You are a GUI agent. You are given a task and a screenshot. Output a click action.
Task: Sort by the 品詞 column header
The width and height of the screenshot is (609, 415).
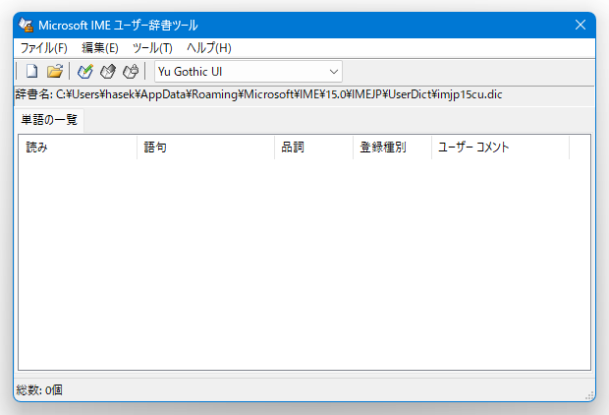(313, 148)
